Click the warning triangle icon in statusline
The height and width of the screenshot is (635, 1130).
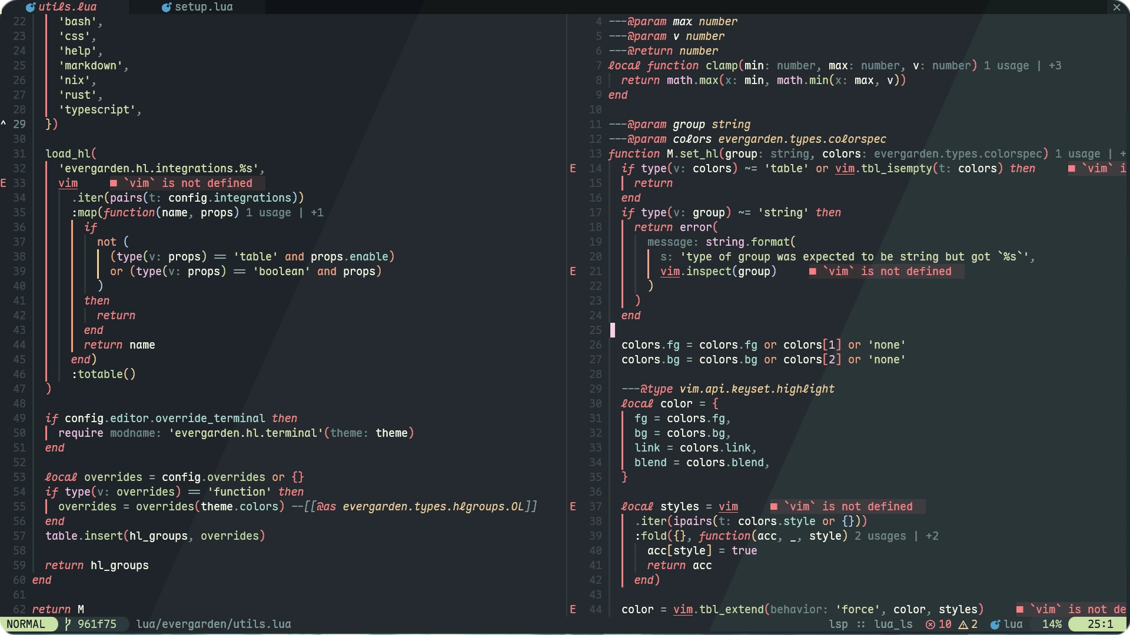[963, 624]
